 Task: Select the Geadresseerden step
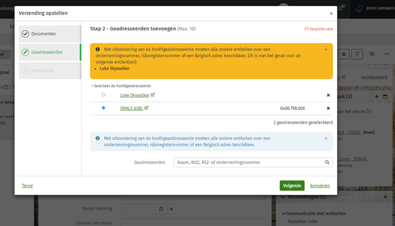pyautogui.click(x=50, y=52)
